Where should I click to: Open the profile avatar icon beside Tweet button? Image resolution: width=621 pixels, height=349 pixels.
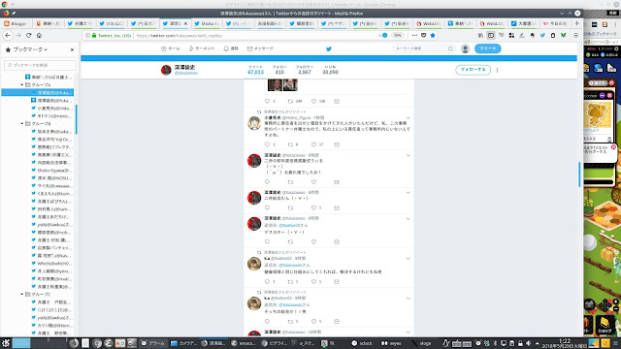(465, 48)
